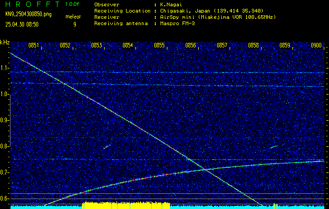Click the yellow signal level block at bottom
This screenshot has height=209, width=329.
click(126, 205)
